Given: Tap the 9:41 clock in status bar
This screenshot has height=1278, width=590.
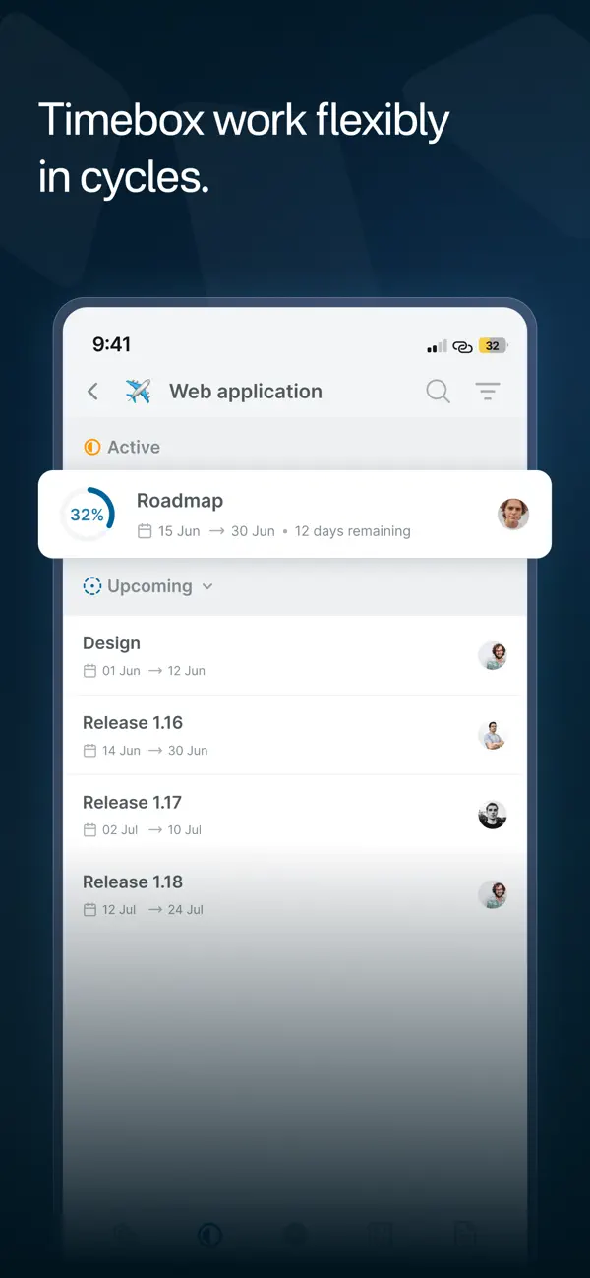Looking at the screenshot, I should click(x=112, y=344).
